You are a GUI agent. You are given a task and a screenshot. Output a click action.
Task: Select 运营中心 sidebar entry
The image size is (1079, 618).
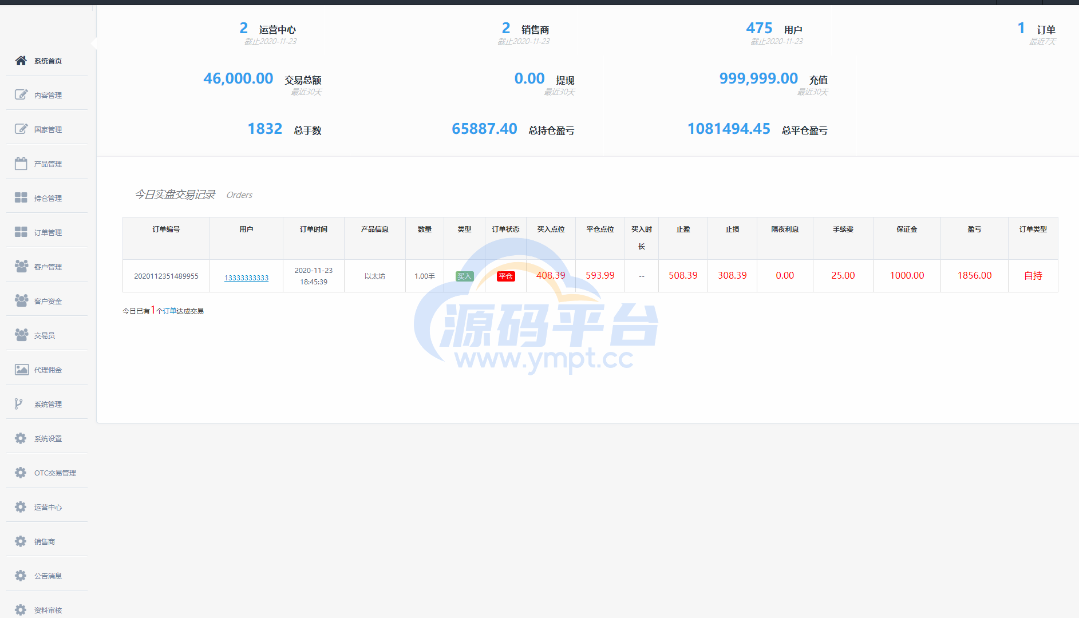pyautogui.click(x=47, y=507)
